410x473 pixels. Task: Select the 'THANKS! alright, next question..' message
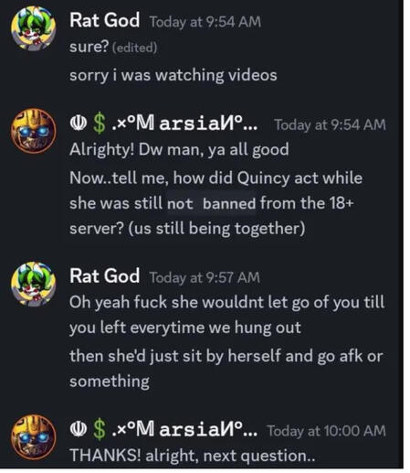coord(193,456)
